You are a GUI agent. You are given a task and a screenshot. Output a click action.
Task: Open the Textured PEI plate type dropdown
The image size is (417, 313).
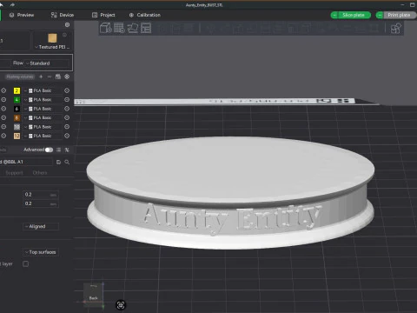(52, 47)
